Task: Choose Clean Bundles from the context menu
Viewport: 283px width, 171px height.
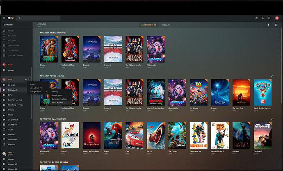Action: coord(57,103)
